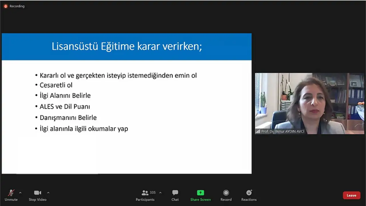Expand audio options arrow beside Unmute
Viewport: 366px width, 206px height.
pos(20,193)
